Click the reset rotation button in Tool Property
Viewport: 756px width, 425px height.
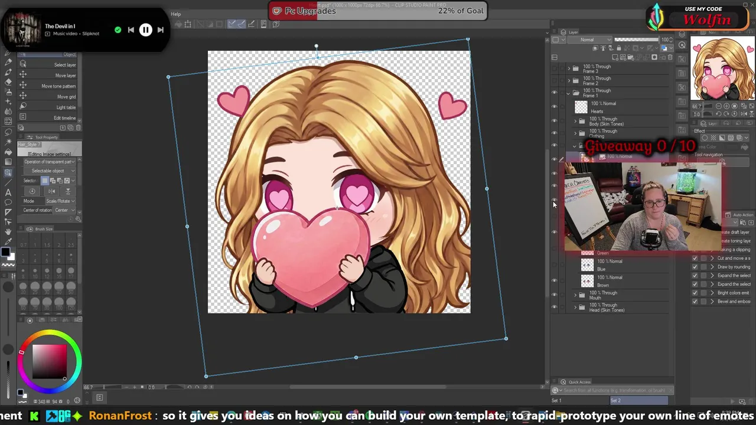(x=32, y=191)
